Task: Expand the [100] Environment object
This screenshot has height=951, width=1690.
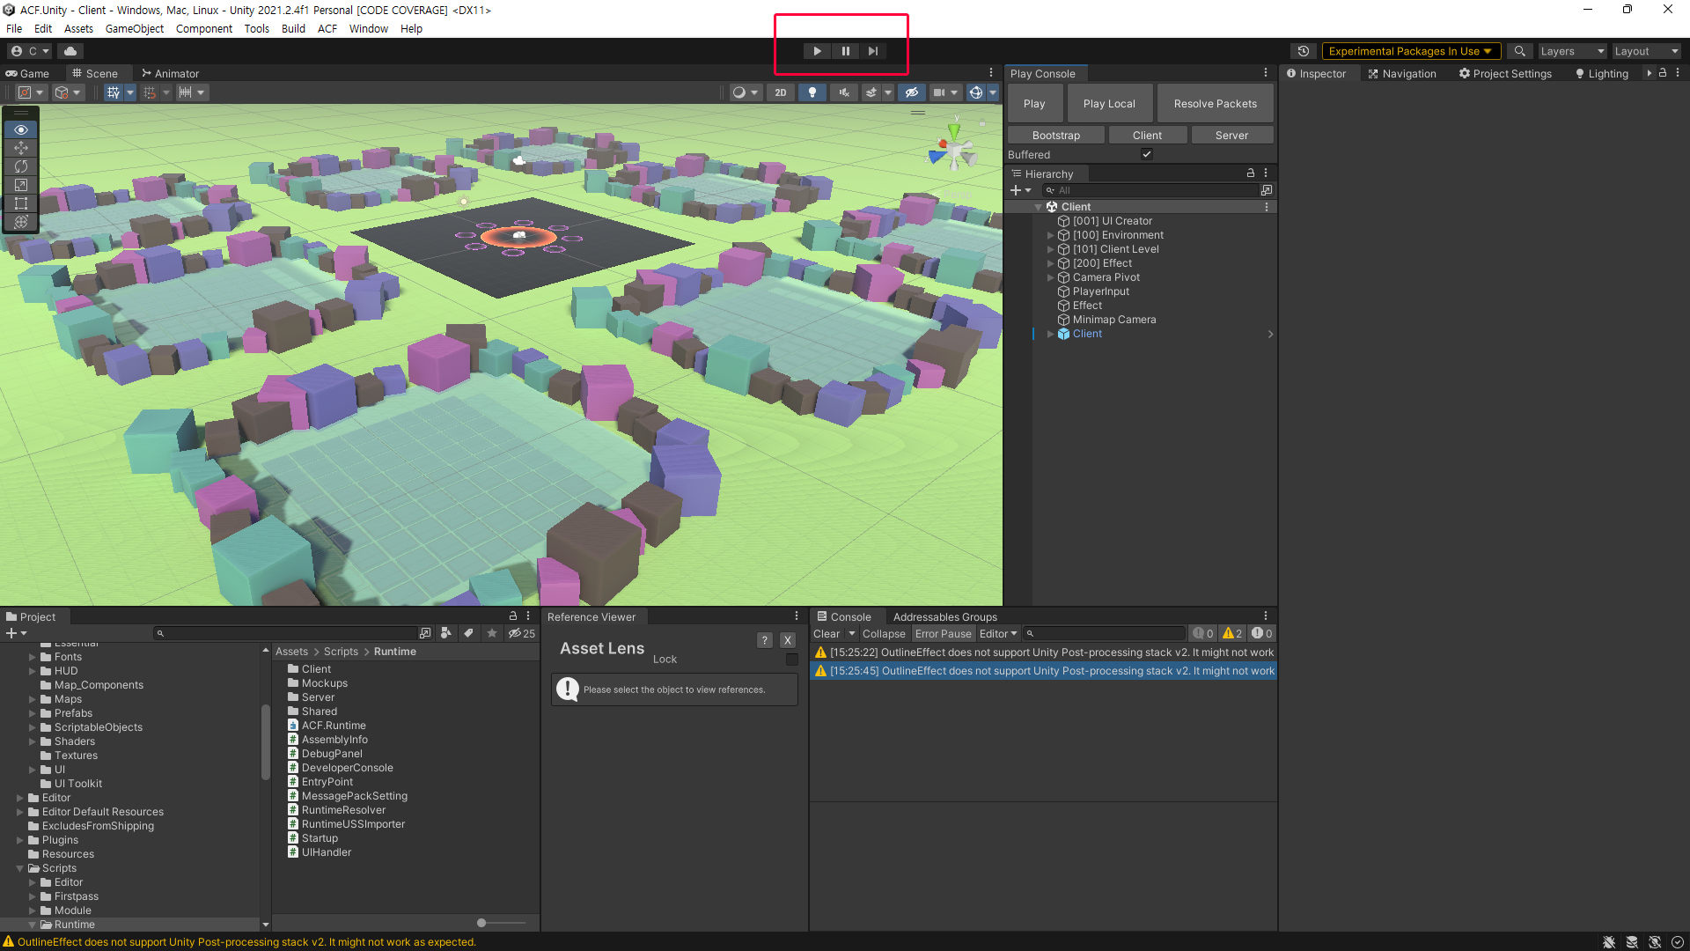Action: (1050, 235)
